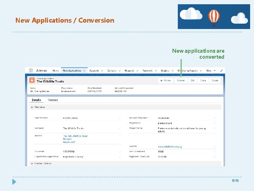Switch to the Related tab
The width and height of the screenshot is (254, 191).
click(53, 100)
